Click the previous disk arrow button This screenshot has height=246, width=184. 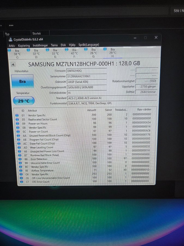(x=13, y=65)
